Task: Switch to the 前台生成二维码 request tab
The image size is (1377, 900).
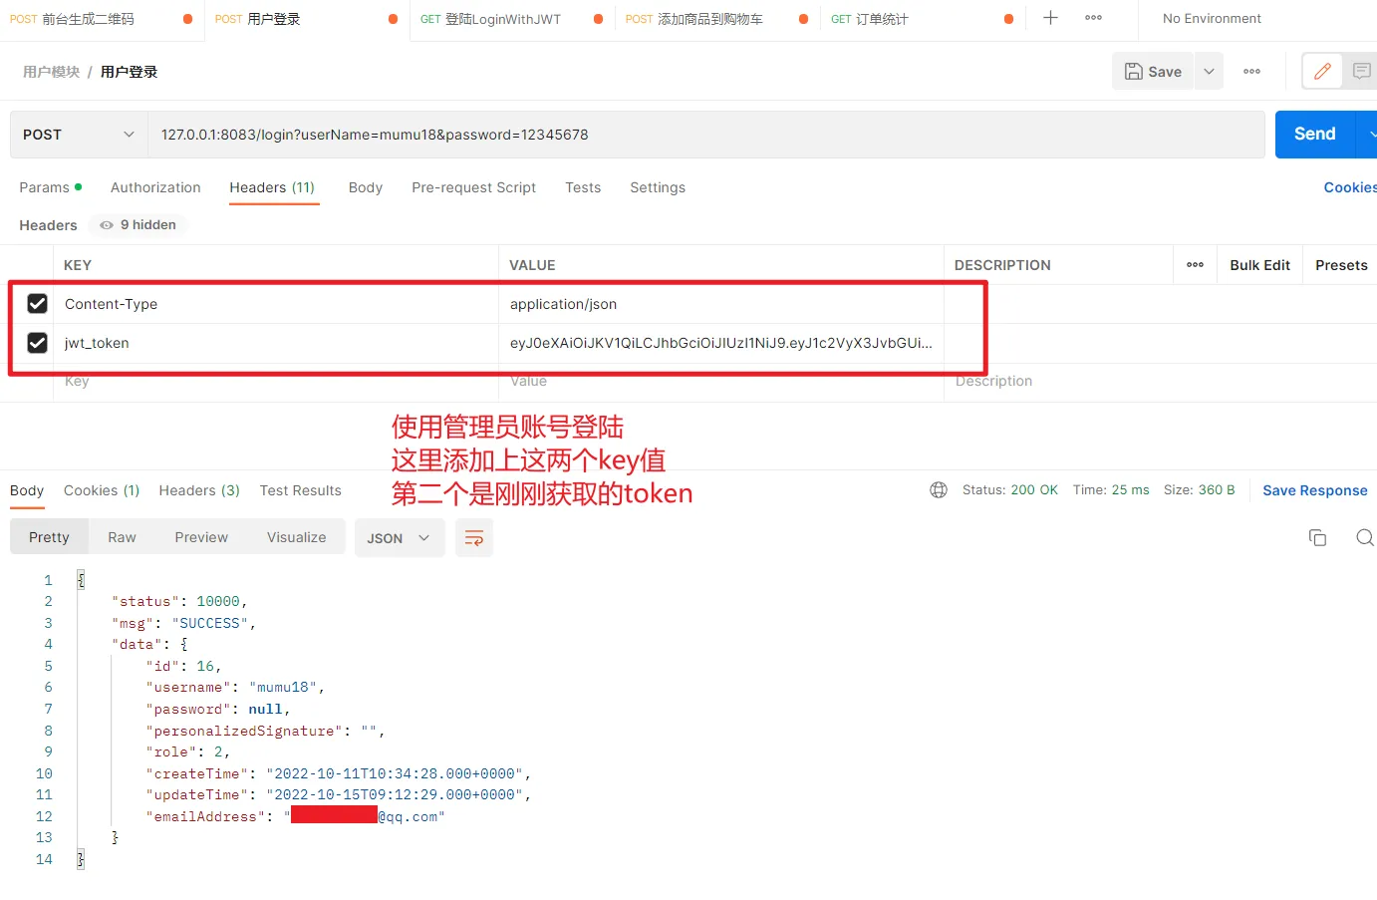Action: coord(88,19)
